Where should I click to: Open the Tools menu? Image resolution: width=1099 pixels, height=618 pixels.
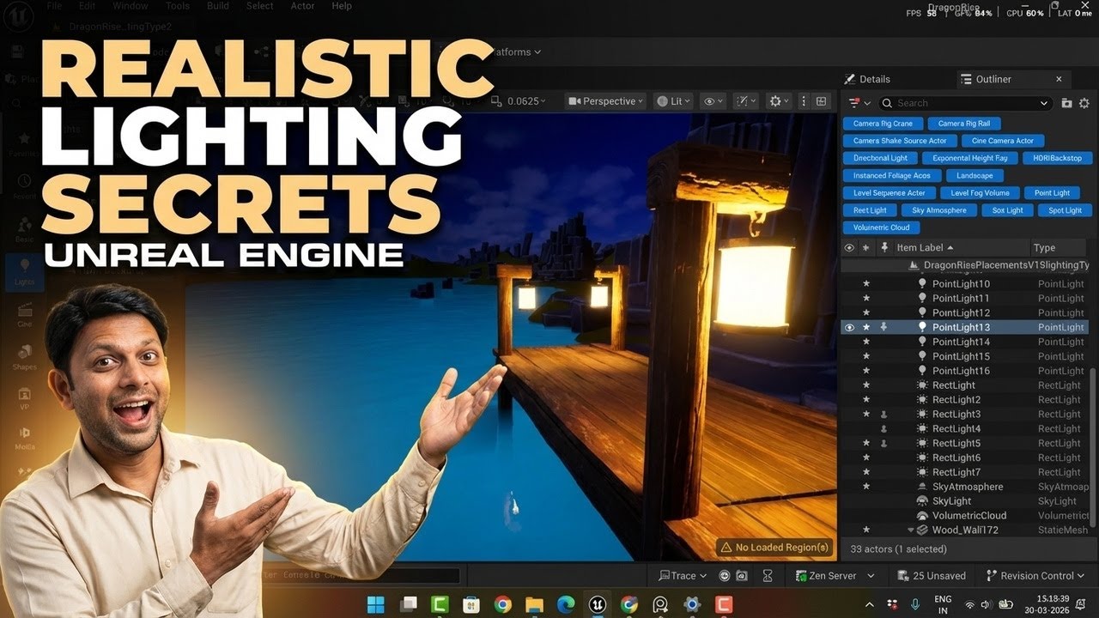pos(178,6)
